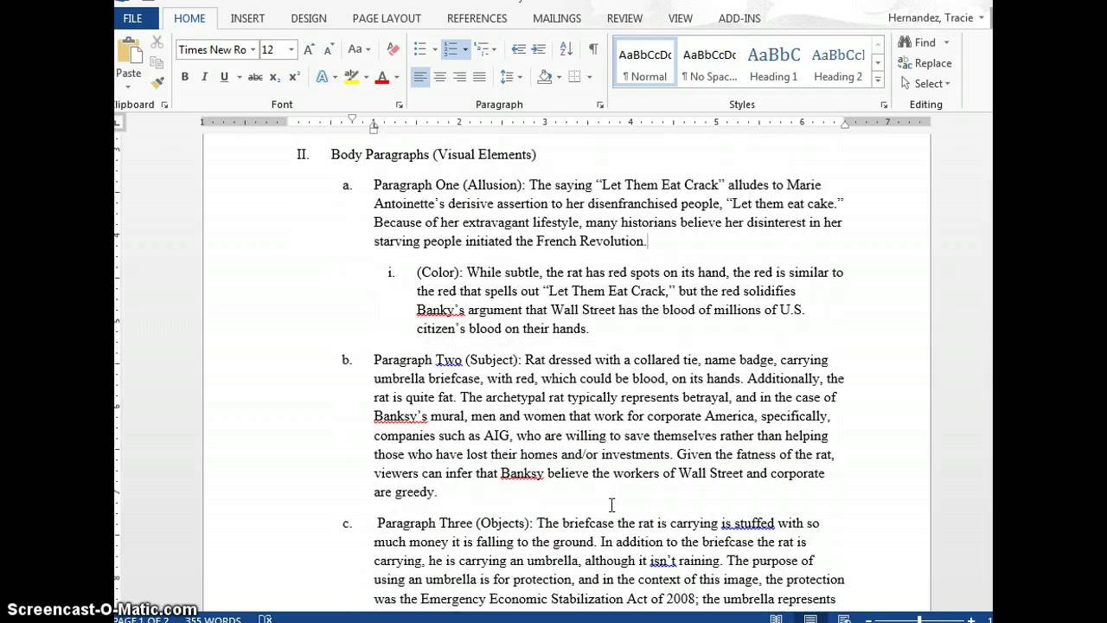
Task: Toggle superscript formatting
Action: 294,77
